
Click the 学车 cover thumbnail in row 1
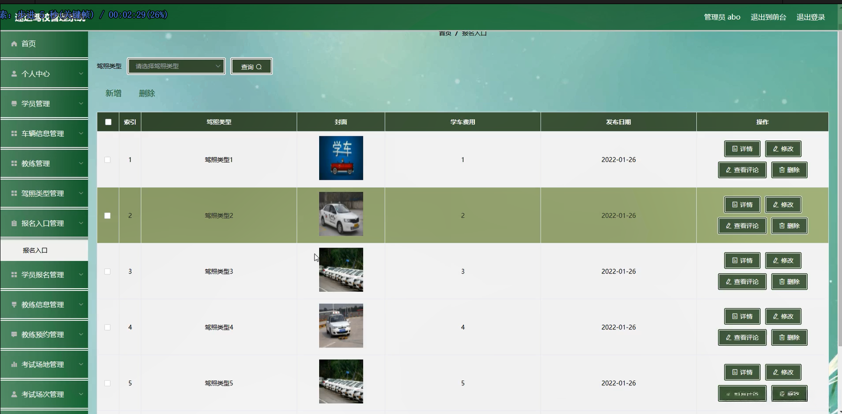[x=341, y=158]
